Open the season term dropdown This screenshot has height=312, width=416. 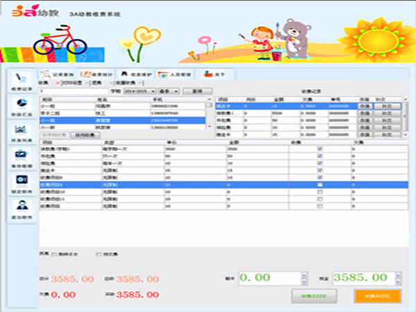click(x=169, y=92)
